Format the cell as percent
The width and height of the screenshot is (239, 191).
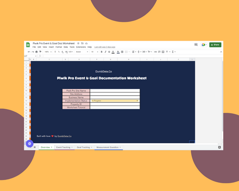(x=59, y=52)
